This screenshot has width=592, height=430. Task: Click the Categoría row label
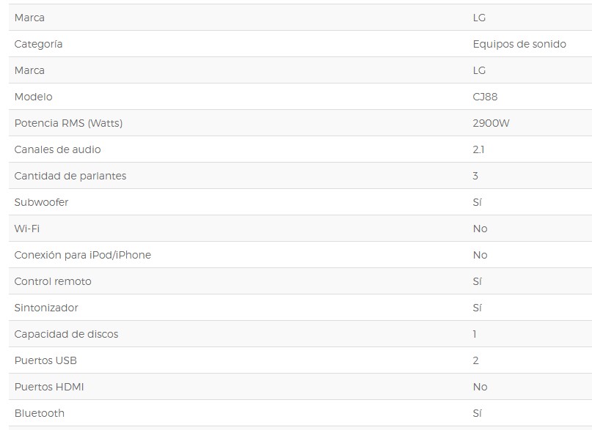(38, 44)
